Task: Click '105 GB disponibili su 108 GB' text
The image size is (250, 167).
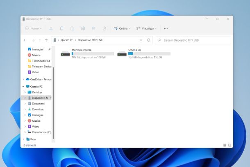Action: point(89,57)
